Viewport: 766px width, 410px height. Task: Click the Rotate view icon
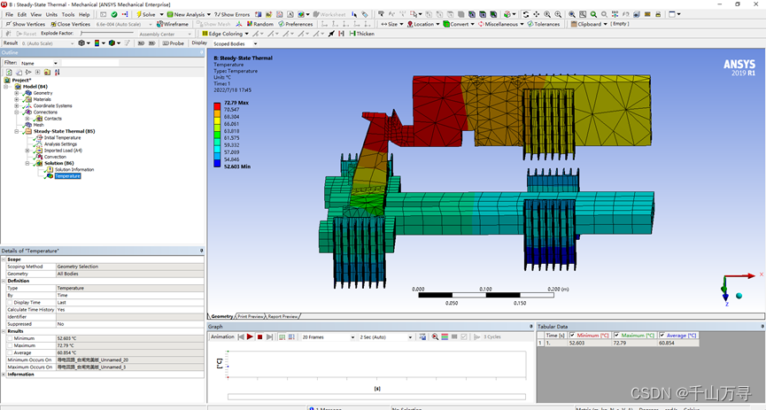coord(526,14)
